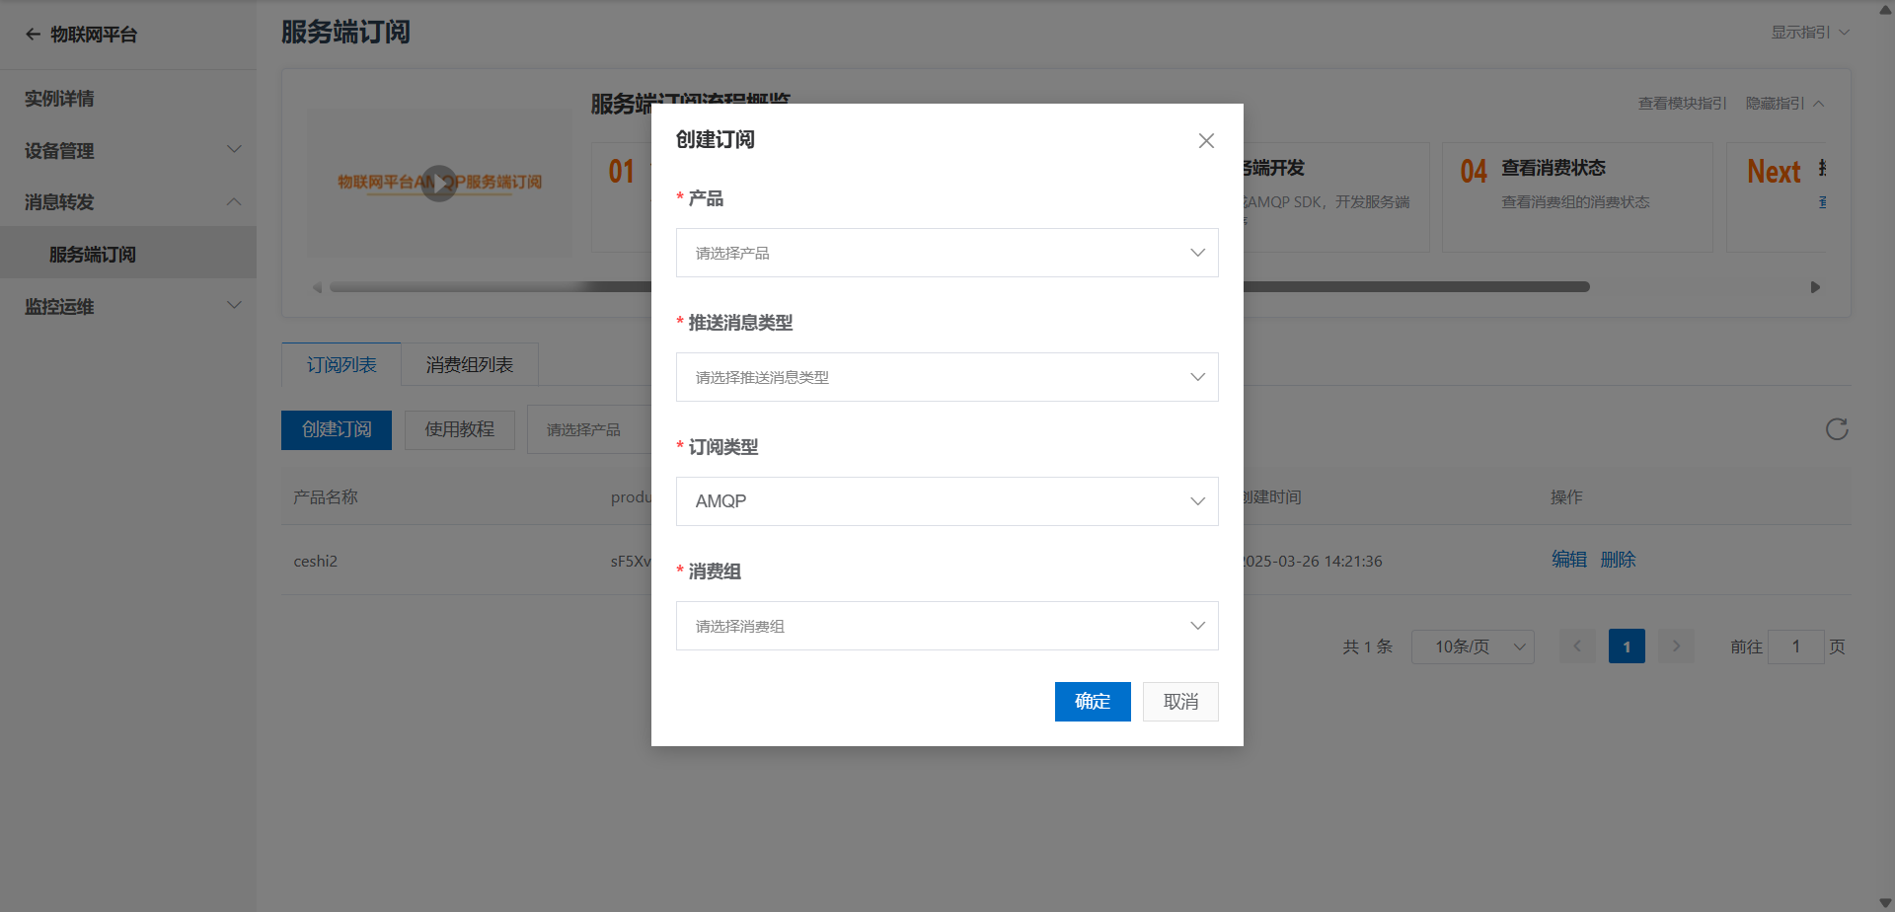Select 实例详情 in the sidebar
The image size is (1895, 912).
tap(128, 99)
